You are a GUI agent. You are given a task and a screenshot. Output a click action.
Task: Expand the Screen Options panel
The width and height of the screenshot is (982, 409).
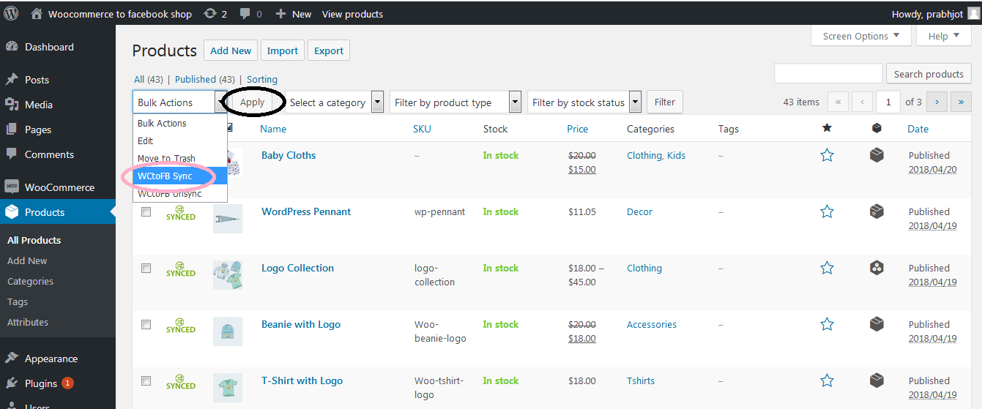tap(861, 36)
